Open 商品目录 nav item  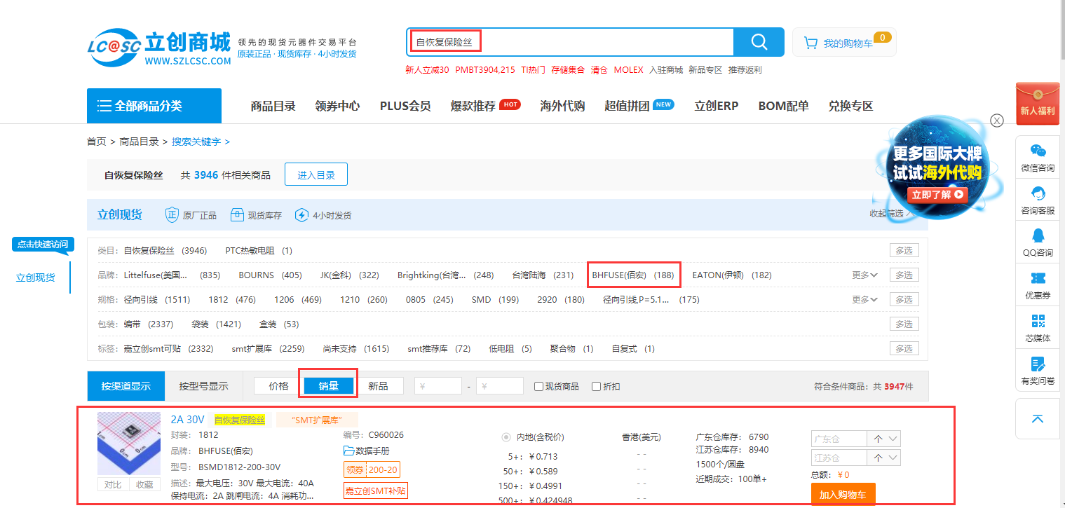point(273,106)
